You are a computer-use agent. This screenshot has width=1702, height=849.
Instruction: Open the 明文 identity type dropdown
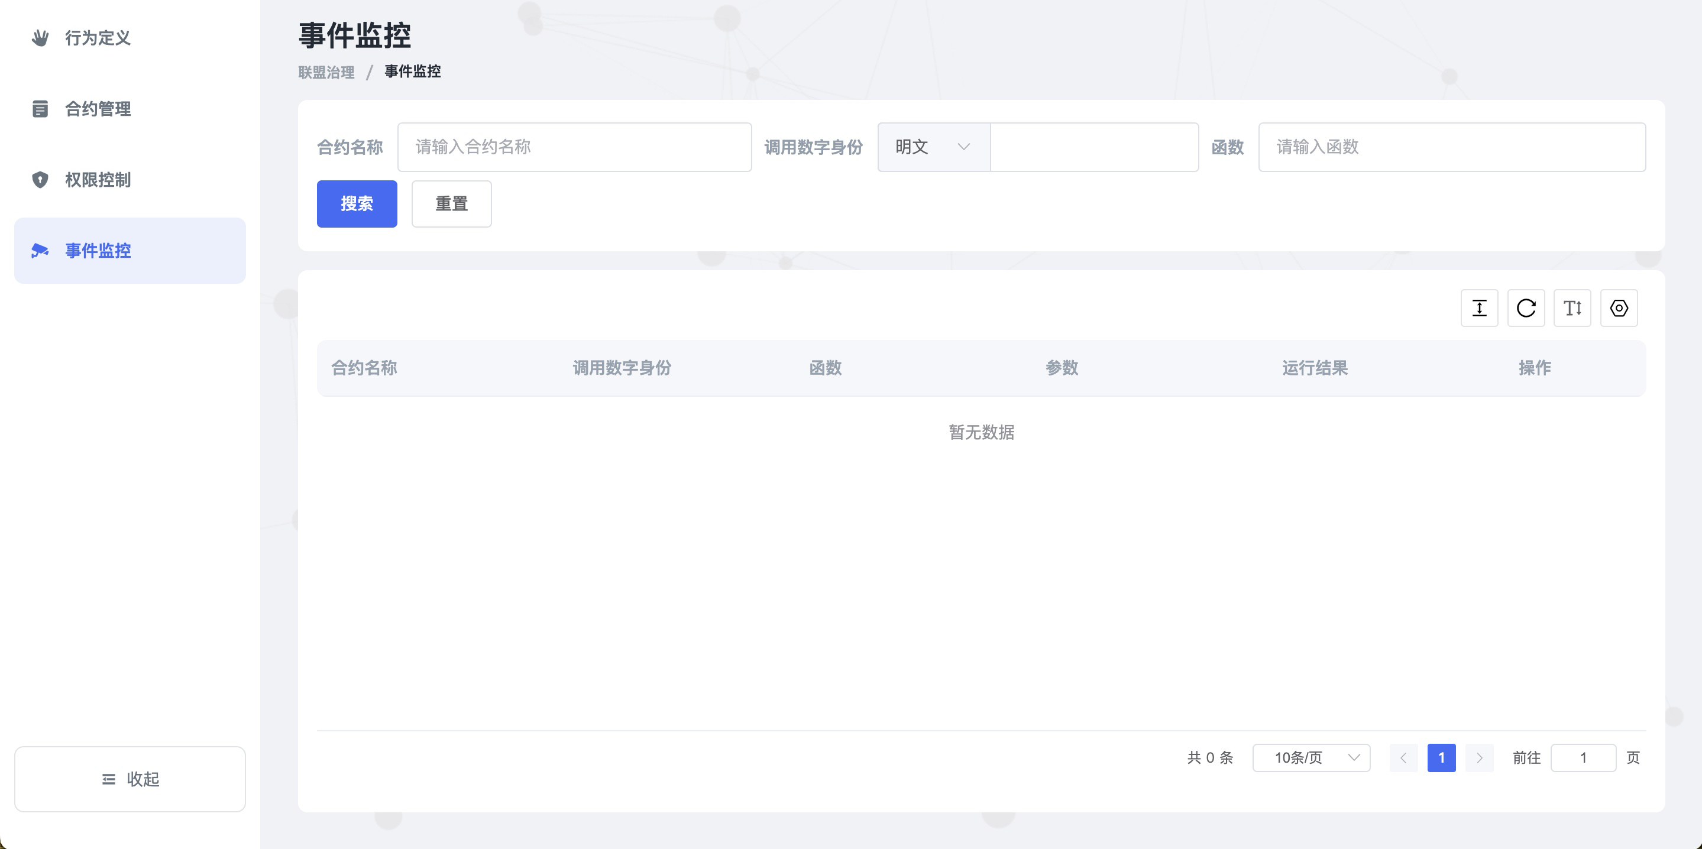click(x=933, y=147)
